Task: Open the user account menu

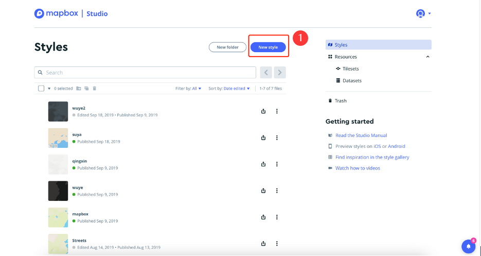Action: tap(423, 13)
